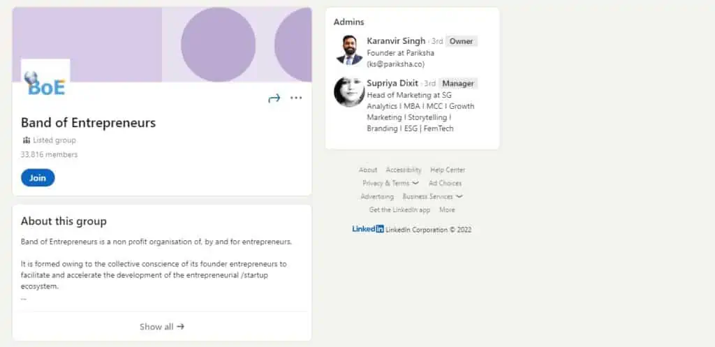Open the Ad Choices link
Image resolution: width=715 pixels, height=347 pixels.
point(445,183)
